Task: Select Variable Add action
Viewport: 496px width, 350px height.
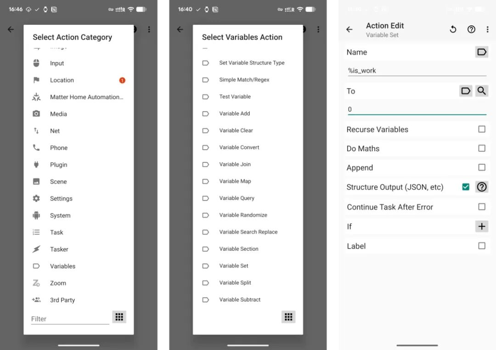Action: tap(248, 113)
